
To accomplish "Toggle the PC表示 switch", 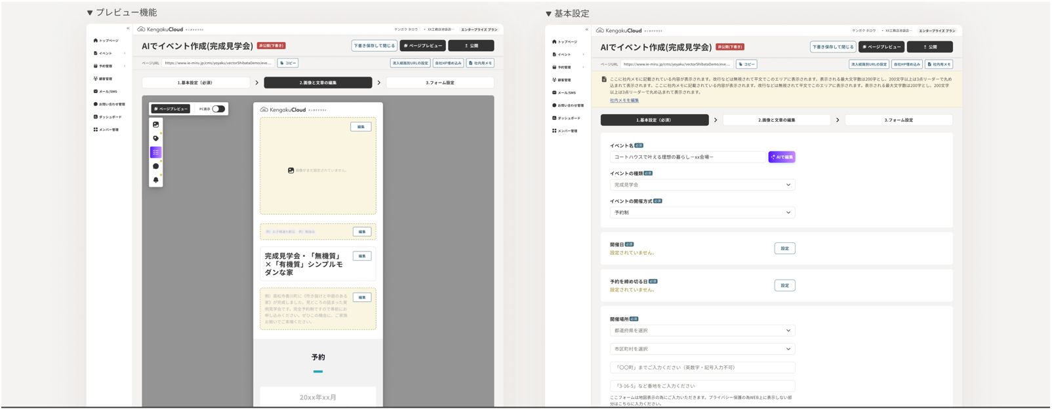I will [x=218, y=109].
